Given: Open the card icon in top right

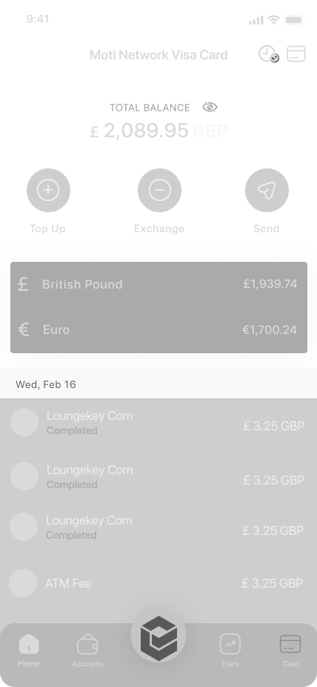Looking at the screenshot, I should 296,54.
